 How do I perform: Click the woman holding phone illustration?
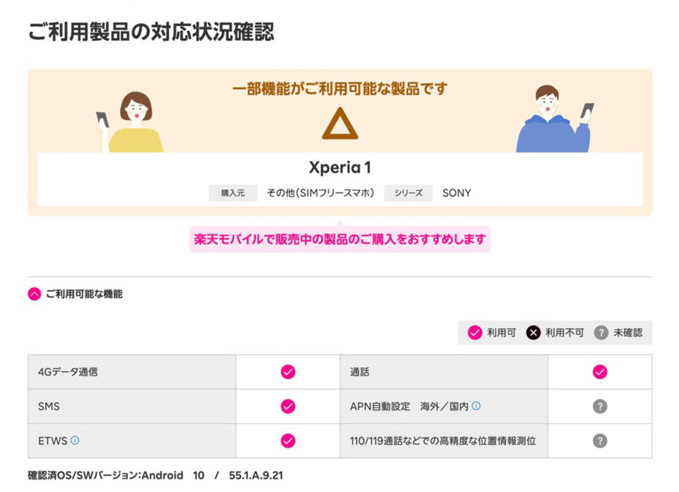(x=130, y=122)
